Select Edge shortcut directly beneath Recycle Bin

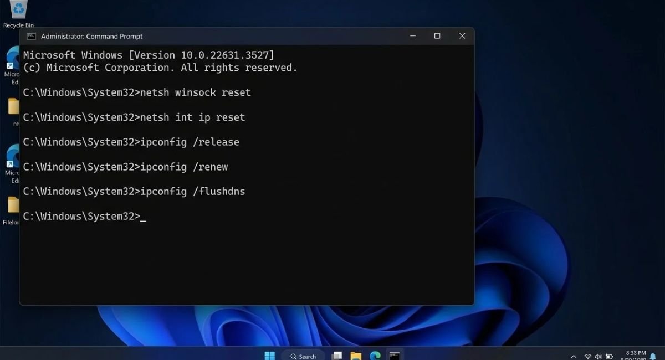[x=11, y=65]
